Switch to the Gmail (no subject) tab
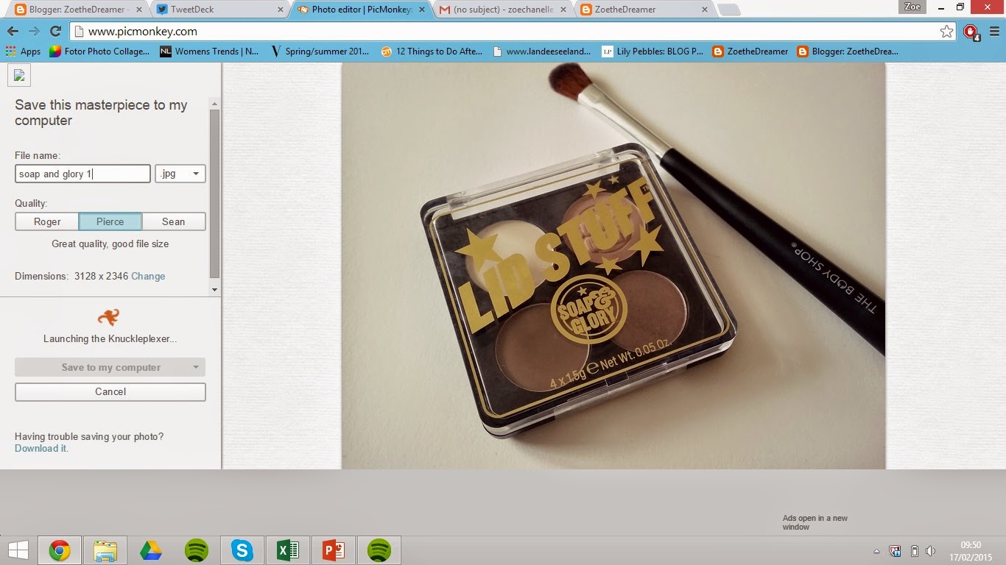Viewport: 1006px width, 565px height. pos(502,10)
